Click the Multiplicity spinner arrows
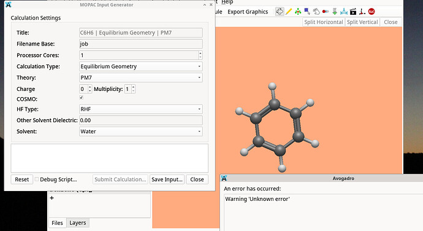Image resolution: width=423 pixels, height=231 pixels. 133,89
